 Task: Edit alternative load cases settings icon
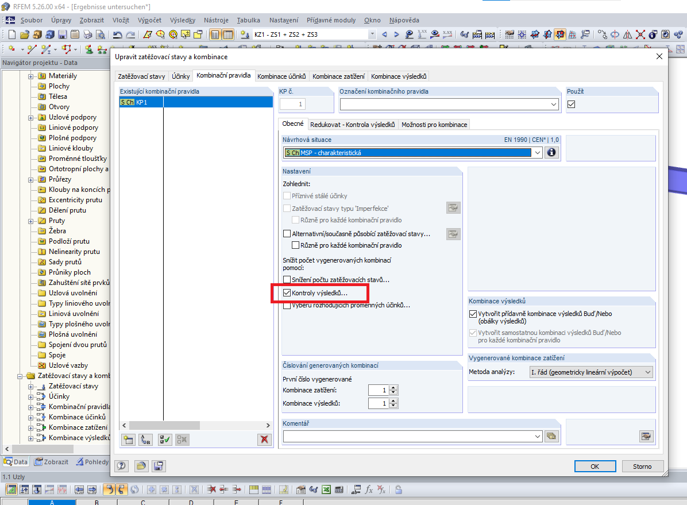click(x=453, y=234)
